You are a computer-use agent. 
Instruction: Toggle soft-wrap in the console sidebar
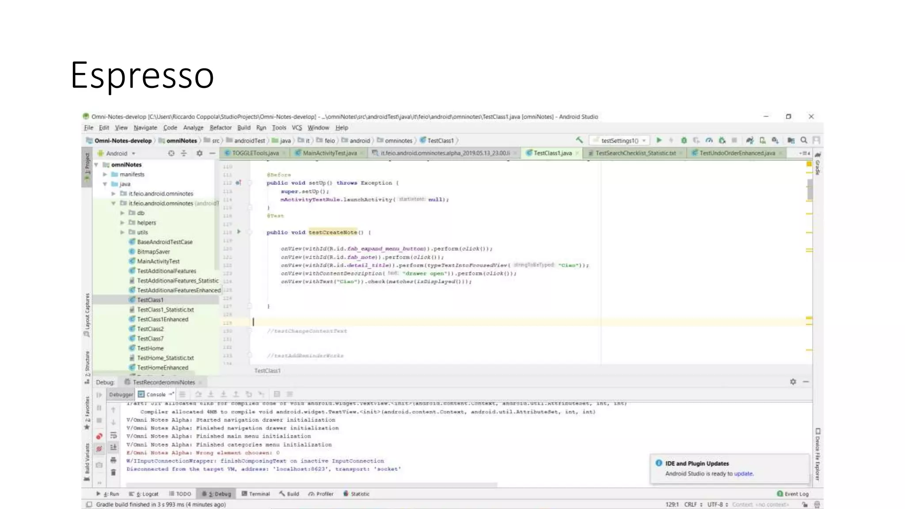113,435
